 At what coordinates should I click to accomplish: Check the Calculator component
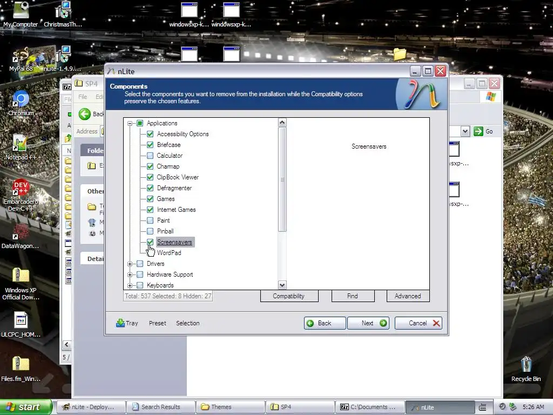point(150,156)
